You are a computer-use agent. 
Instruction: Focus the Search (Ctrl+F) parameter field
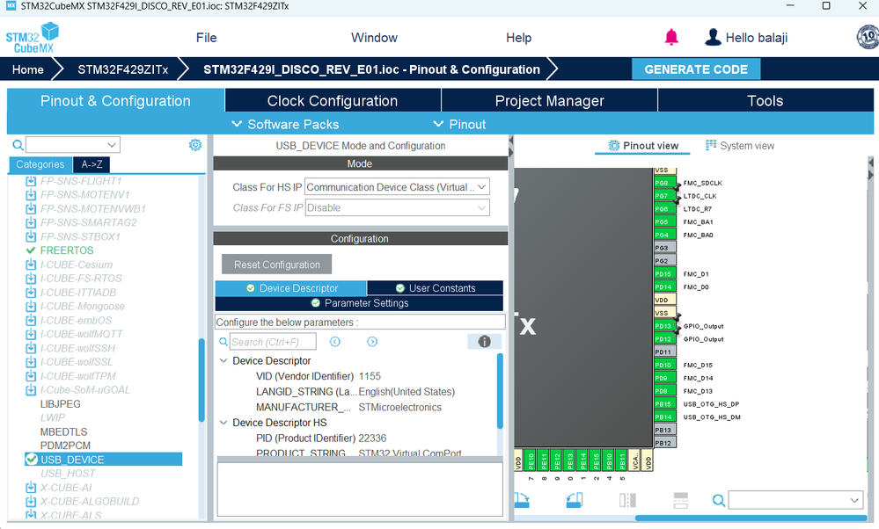(273, 342)
